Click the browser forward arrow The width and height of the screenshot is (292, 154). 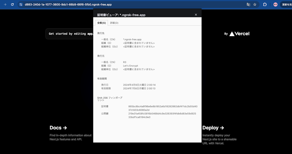[5, 4]
